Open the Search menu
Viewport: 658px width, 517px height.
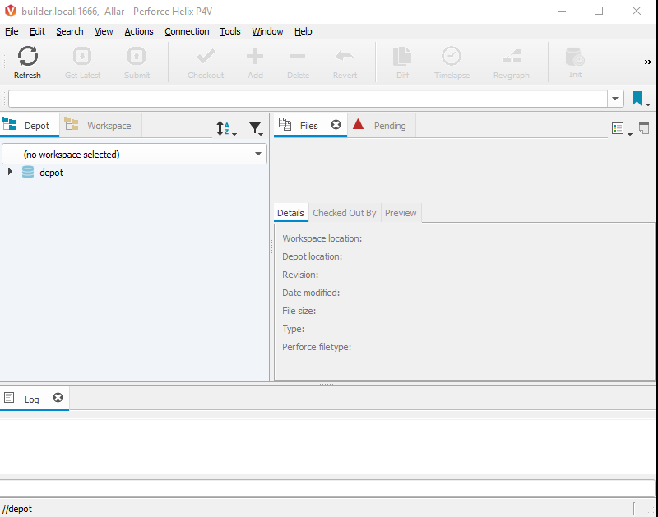(x=70, y=31)
